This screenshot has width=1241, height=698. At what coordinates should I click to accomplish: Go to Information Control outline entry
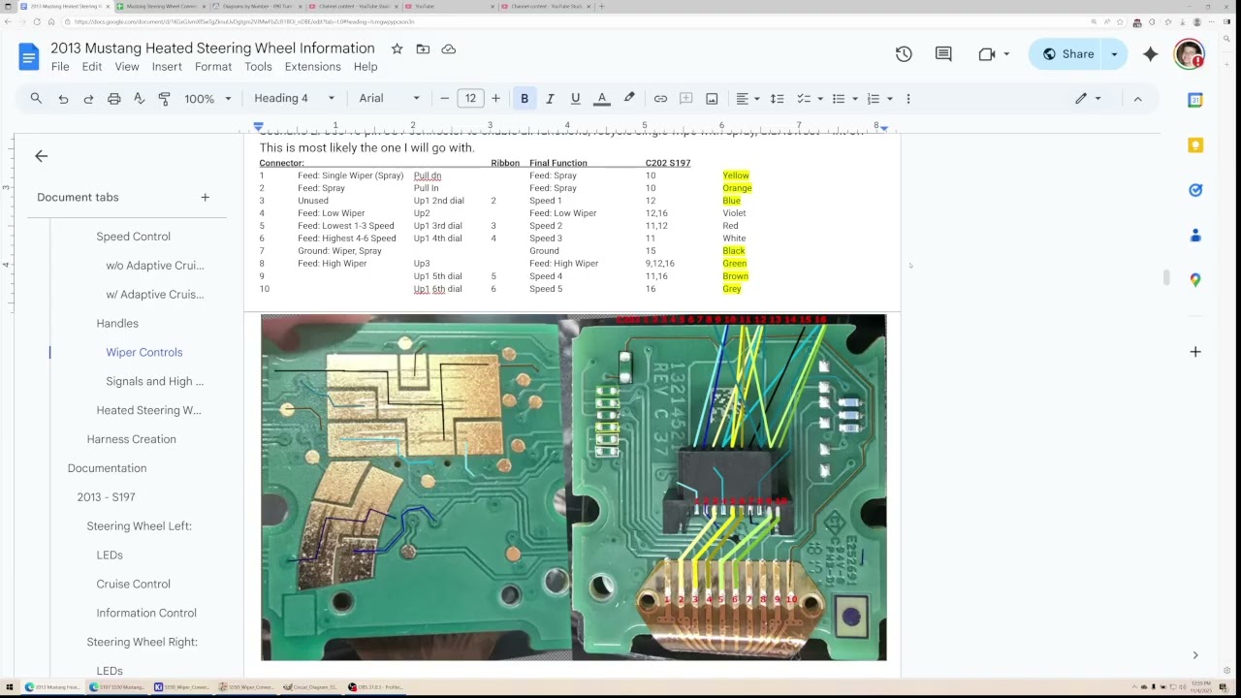146,613
